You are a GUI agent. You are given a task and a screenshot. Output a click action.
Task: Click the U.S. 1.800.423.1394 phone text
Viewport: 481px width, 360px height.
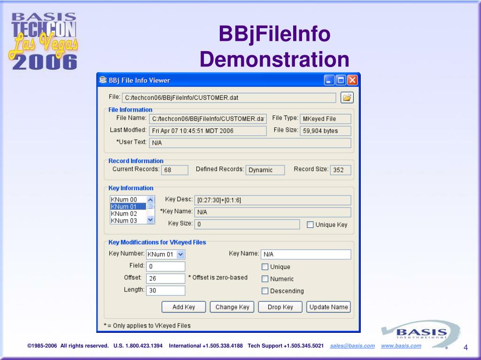[x=138, y=345]
